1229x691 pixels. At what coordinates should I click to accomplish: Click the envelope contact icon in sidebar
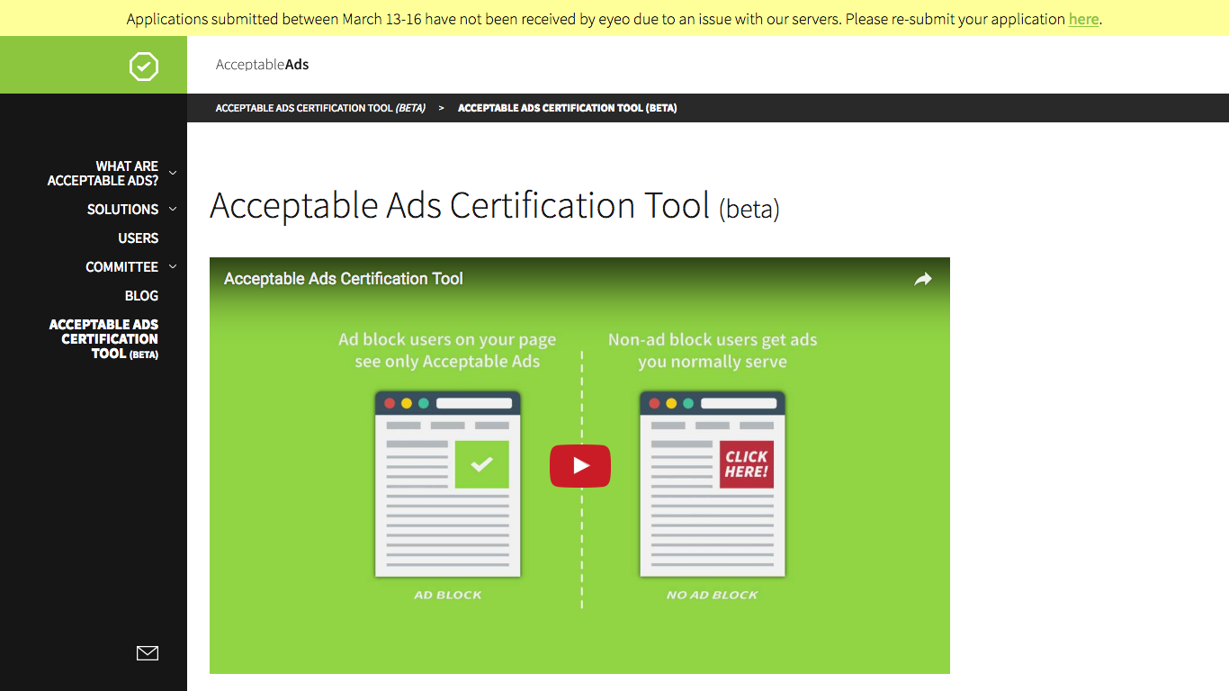click(x=148, y=653)
